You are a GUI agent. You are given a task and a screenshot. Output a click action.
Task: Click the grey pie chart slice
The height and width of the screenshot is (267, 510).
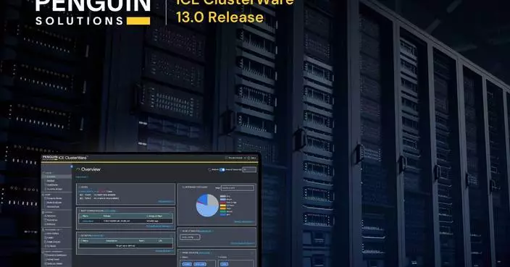[212, 200]
